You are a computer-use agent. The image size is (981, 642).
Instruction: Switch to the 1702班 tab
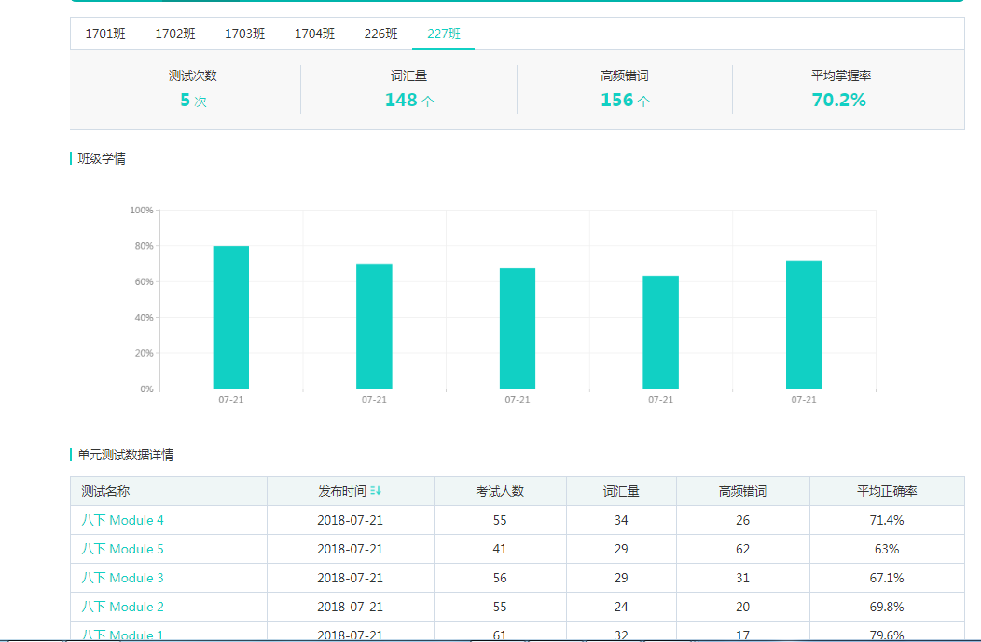pyautogui.click(x=175, y=34)
